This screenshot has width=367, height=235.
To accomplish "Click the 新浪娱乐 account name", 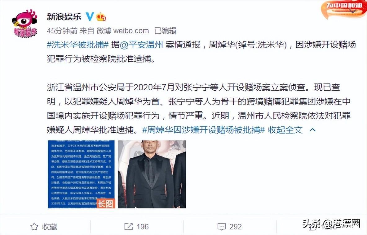I will [64, 17].
